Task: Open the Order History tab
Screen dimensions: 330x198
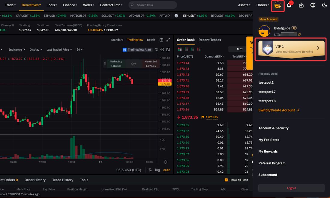Action: (x=35, y=180)
